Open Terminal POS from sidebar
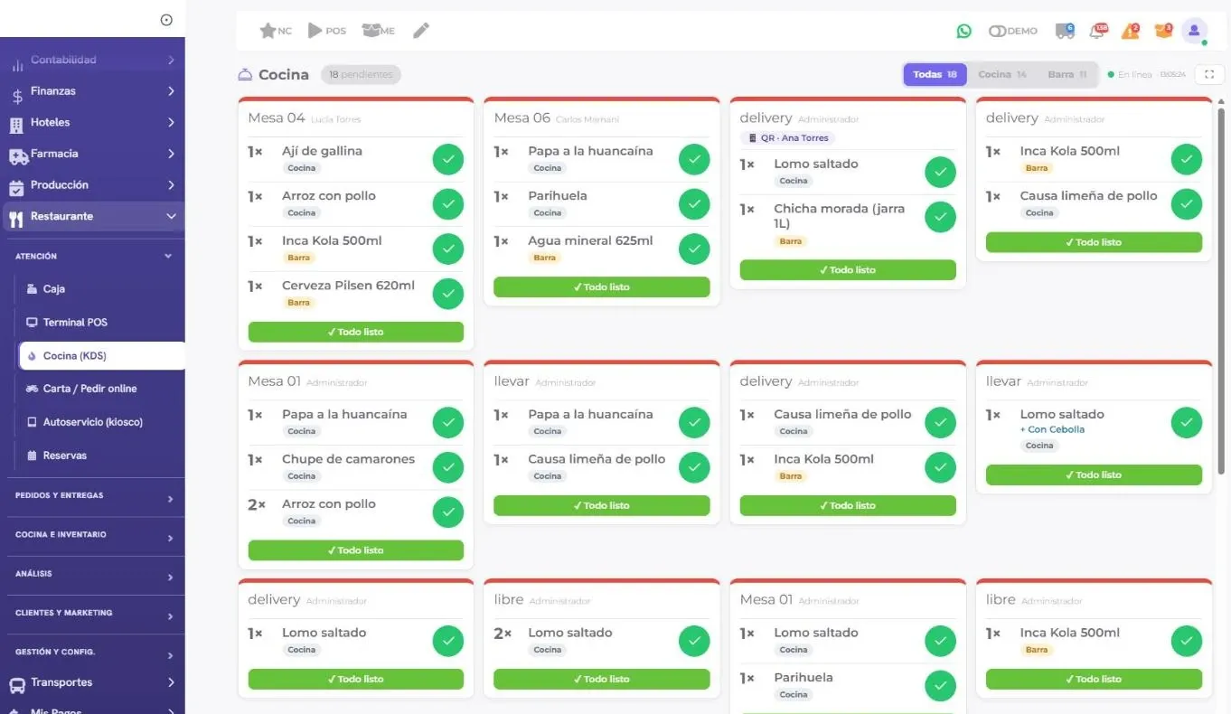Viewport: 1231px width, 714px height. tap(75, 323)
